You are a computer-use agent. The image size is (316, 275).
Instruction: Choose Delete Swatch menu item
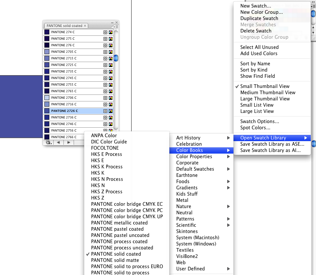click(x=256, y=31)
